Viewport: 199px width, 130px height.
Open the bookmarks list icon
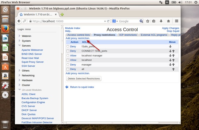coord(154,21)
